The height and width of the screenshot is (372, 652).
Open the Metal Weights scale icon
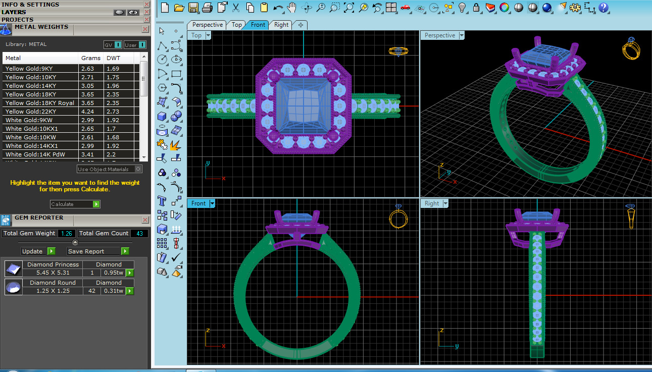tap(6, 29)
